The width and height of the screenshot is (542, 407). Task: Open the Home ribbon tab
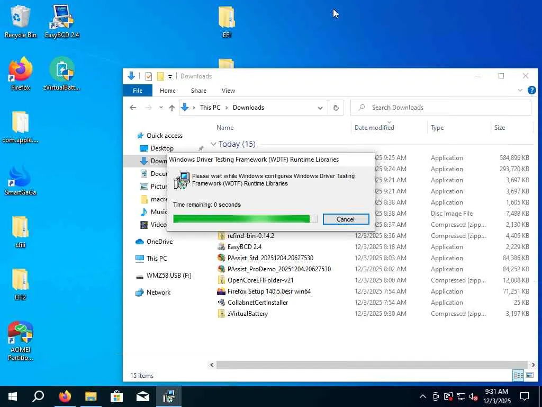coord(168,91)
